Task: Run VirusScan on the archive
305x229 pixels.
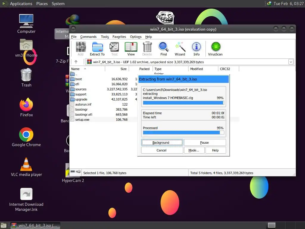Action: (215, 49)
